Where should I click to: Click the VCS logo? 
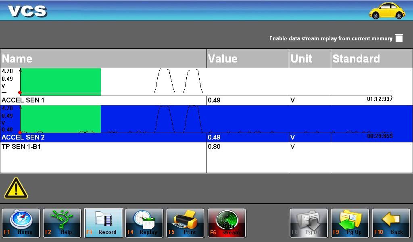(x=27, y=11)
